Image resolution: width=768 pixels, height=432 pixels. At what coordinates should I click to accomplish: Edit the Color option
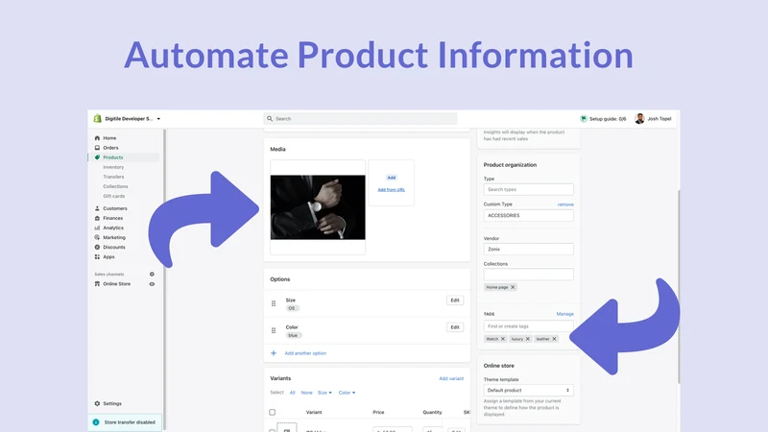(455, 327)
